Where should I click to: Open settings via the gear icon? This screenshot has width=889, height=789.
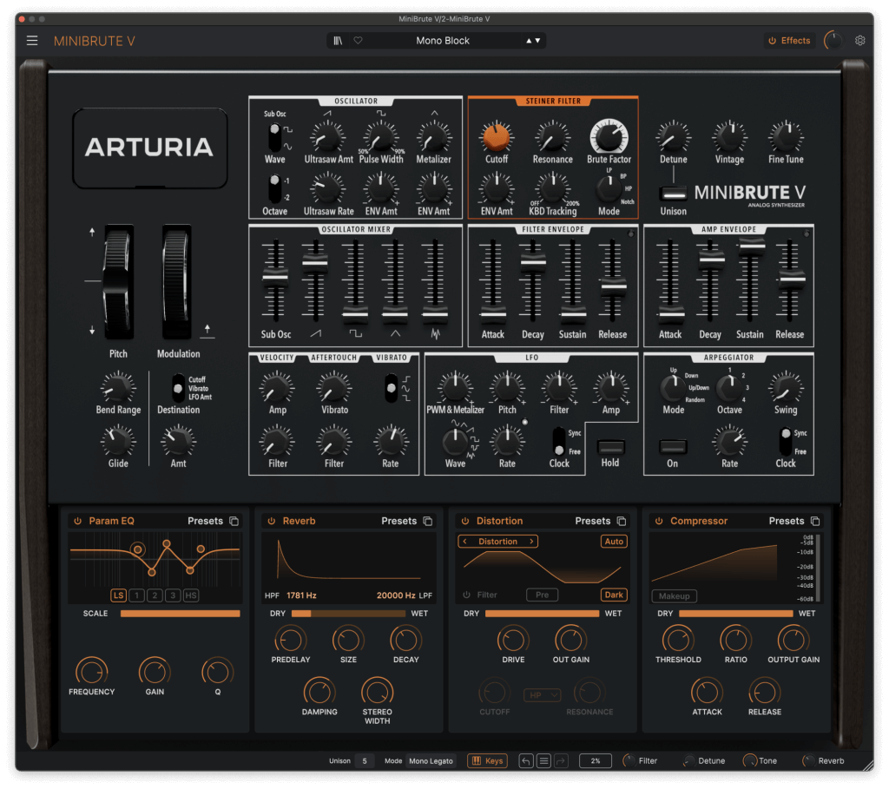(860, 41)
